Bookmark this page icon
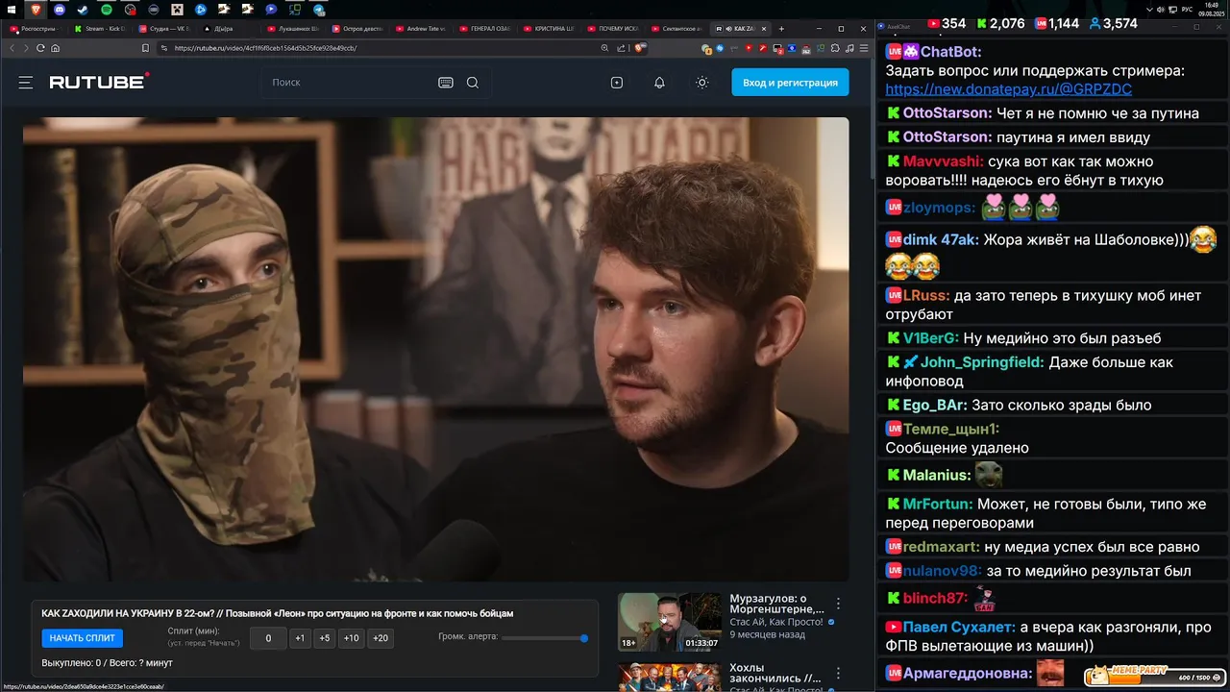The width and height of the screenshot is (1230, 692). coord(145,48)
